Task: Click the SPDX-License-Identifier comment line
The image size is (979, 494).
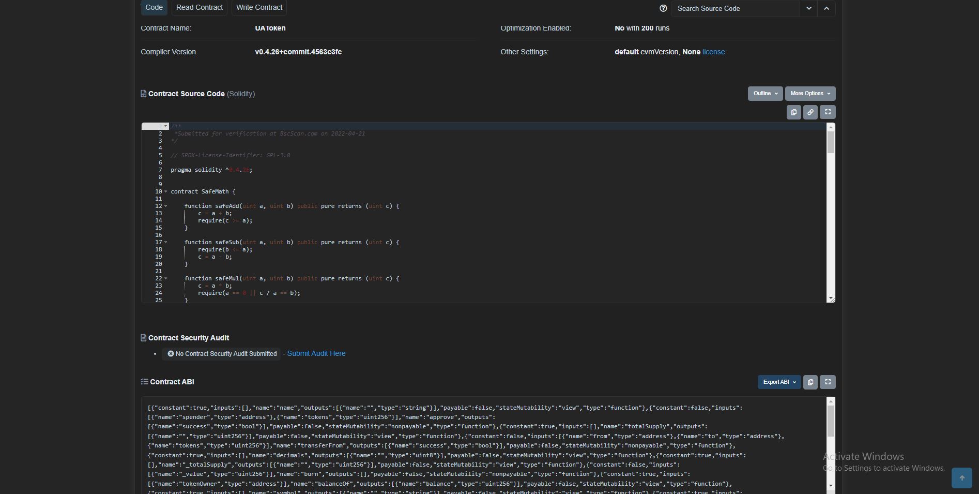Action: click(231, 155)
